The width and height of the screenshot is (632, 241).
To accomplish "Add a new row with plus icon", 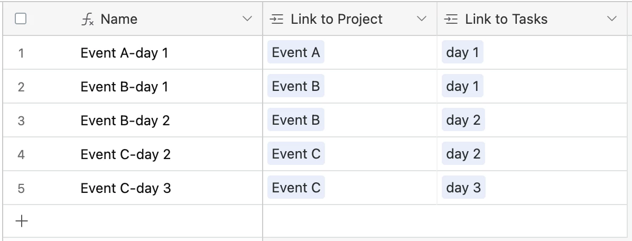I will click(21, 221).
